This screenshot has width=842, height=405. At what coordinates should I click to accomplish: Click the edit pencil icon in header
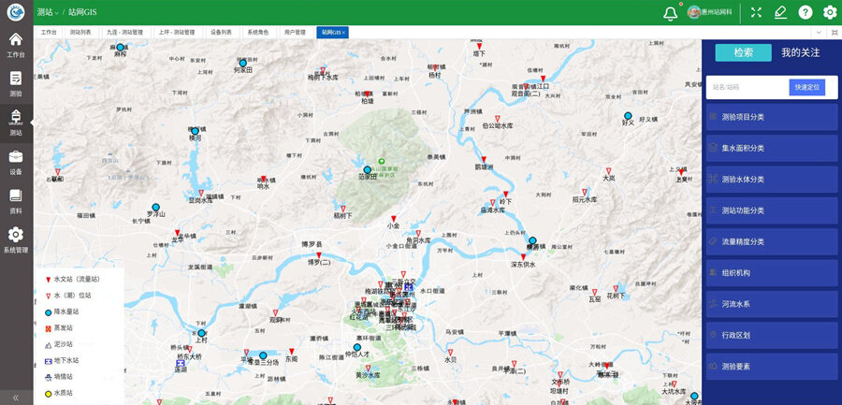(x=780, y=12)
